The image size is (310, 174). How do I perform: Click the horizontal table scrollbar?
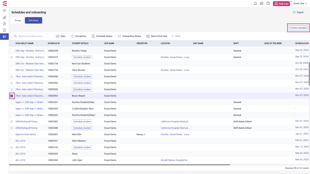(120, 164)
